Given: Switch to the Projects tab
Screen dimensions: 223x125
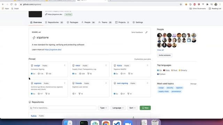Looking at the screenshot, I should (x=122, y=22).
